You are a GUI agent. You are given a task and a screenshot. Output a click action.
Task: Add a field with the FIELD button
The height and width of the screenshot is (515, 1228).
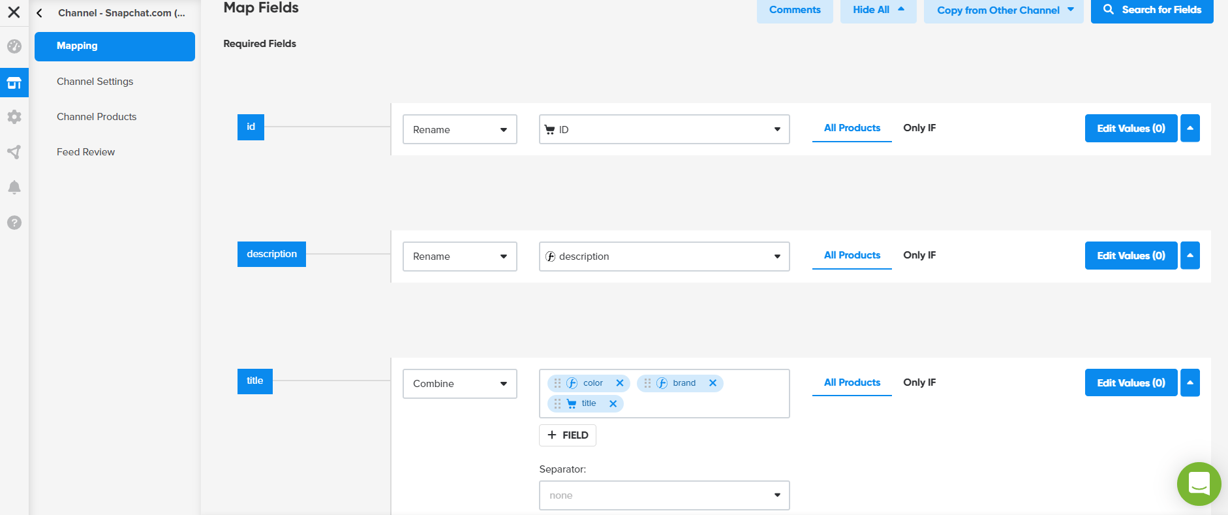(x=568, y=435)
